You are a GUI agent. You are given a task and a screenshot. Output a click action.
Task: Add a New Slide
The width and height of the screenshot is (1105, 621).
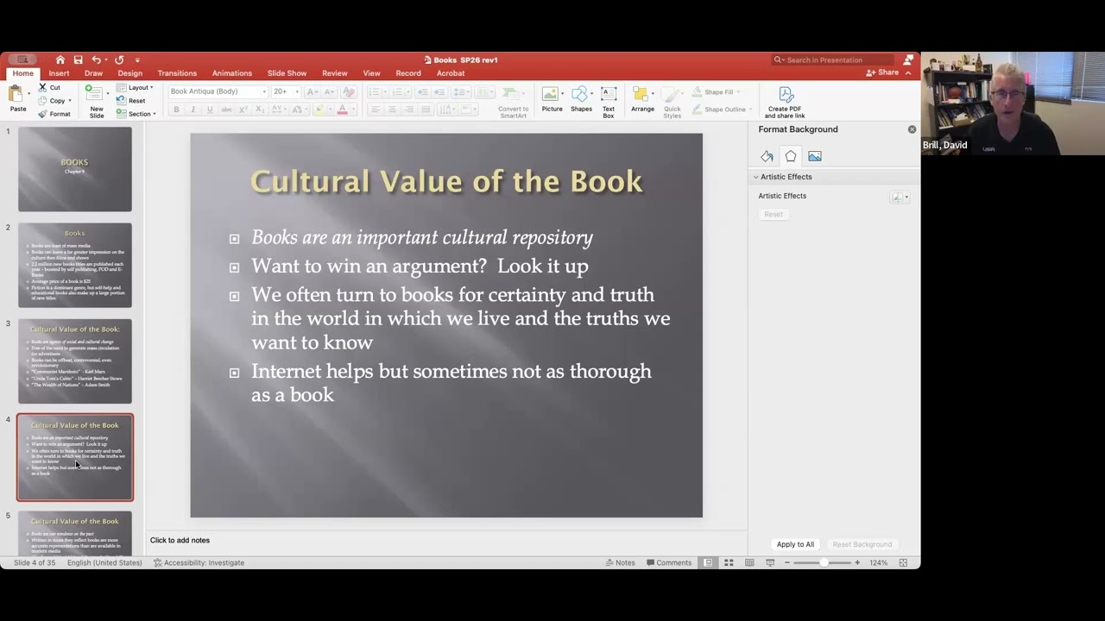coord(96,102)
